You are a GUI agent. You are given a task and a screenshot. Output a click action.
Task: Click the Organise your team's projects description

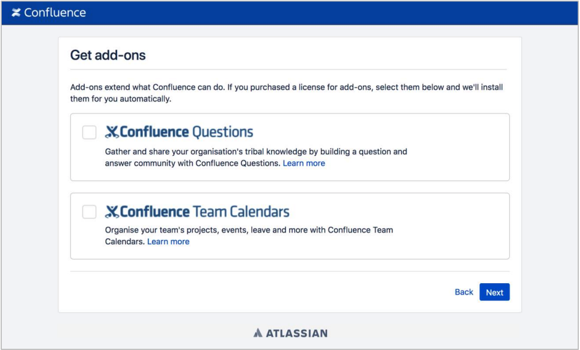pos(249,236)
